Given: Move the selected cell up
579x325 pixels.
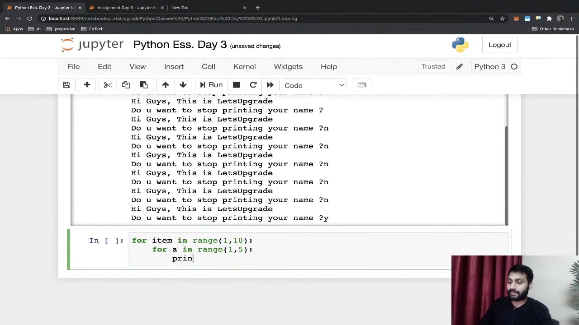Looking at the screenshot, I should coord(165,85).
